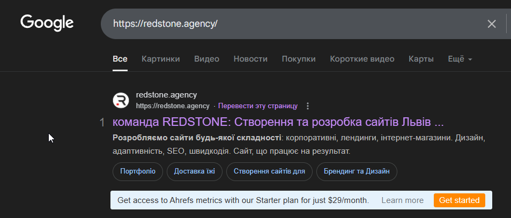Go to the Короткие видео tab
This screenshot has height=218, width=511.
[362, 59]
